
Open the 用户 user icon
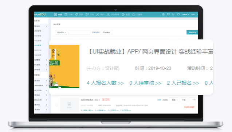pyautogui.click(x=98, y=14)
